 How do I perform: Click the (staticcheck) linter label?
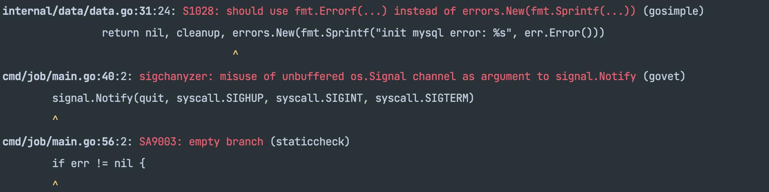click(310, 142)
